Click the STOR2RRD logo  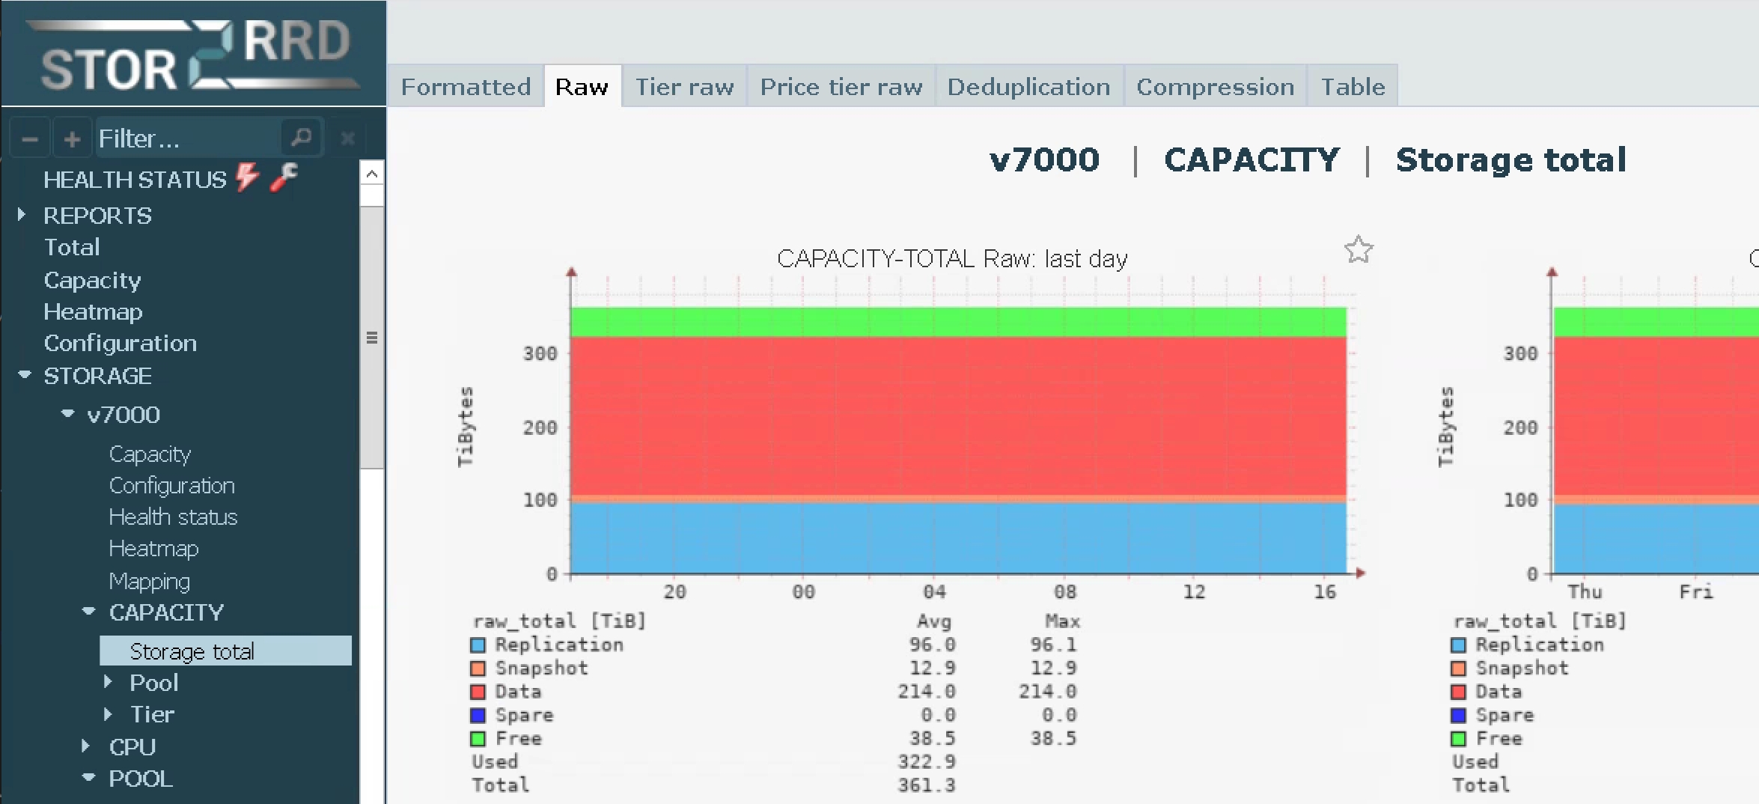tap(195, 55)
